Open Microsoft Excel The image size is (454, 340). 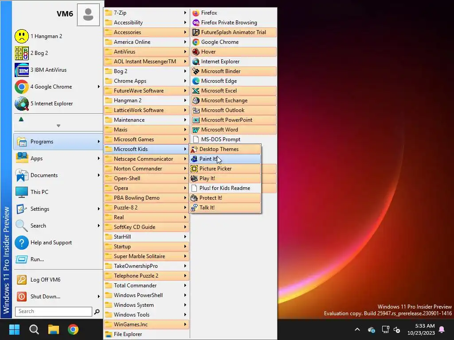coord(234,90)
